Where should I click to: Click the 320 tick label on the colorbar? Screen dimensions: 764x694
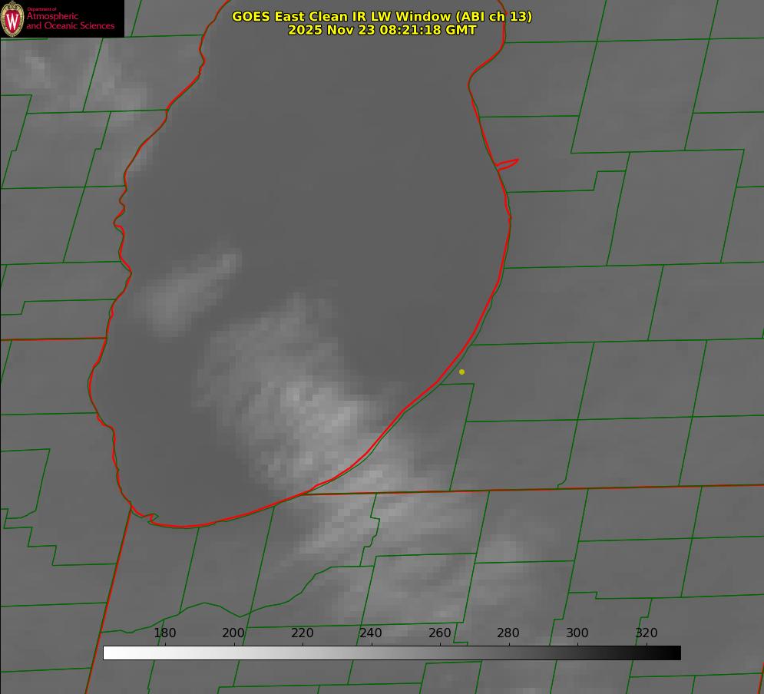pyautogui.click(x=647, y=633)
